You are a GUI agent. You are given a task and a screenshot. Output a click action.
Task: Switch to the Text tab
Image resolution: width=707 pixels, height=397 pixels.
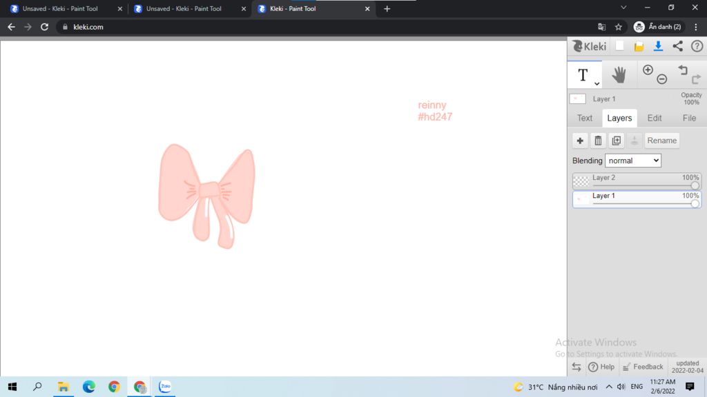(x=585, y=118)
